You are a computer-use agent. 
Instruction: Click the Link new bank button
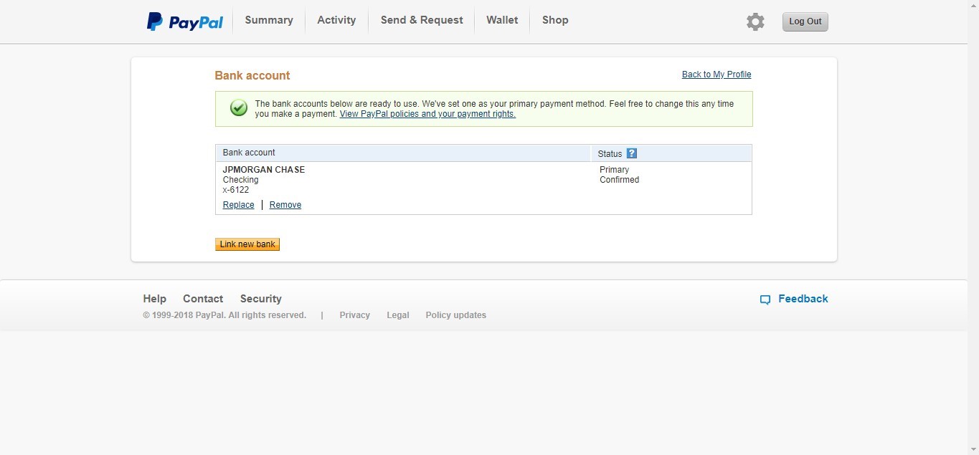(247, 244)
